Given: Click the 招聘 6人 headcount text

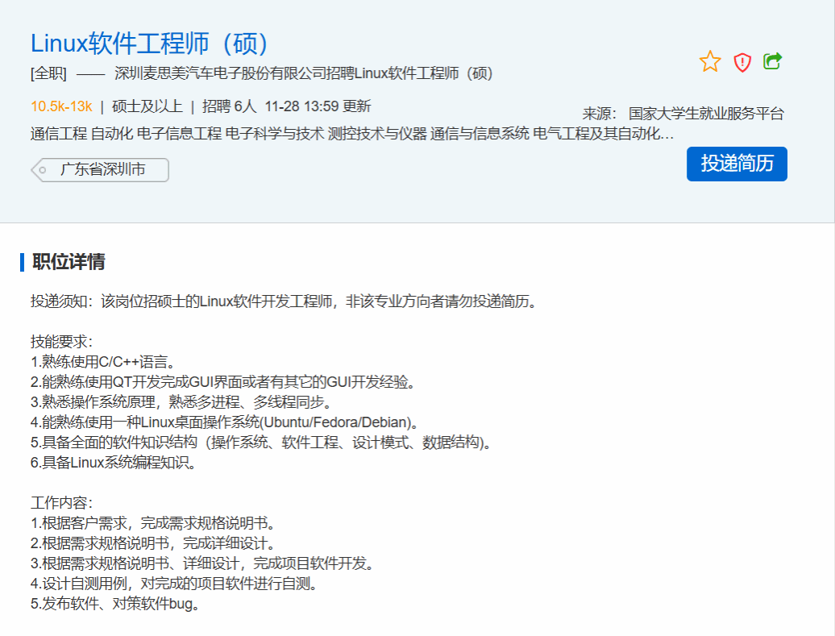Looking at the screenshot, I should click(229, 106).
